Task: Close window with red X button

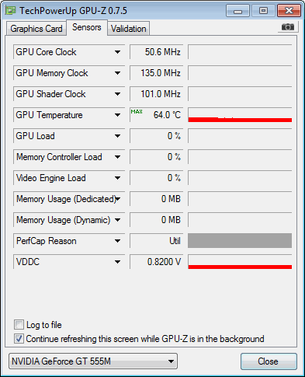Action: 289,11
